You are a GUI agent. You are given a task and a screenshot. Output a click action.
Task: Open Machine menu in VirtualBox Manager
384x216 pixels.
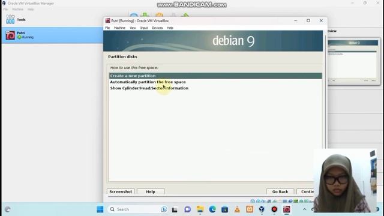(x=17, y=10)
